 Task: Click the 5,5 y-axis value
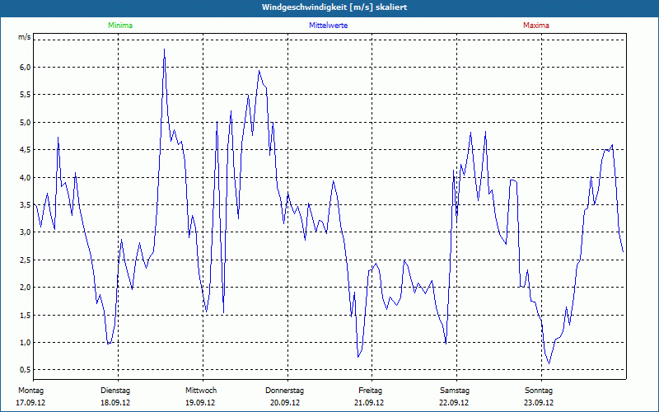click(25, 95)
